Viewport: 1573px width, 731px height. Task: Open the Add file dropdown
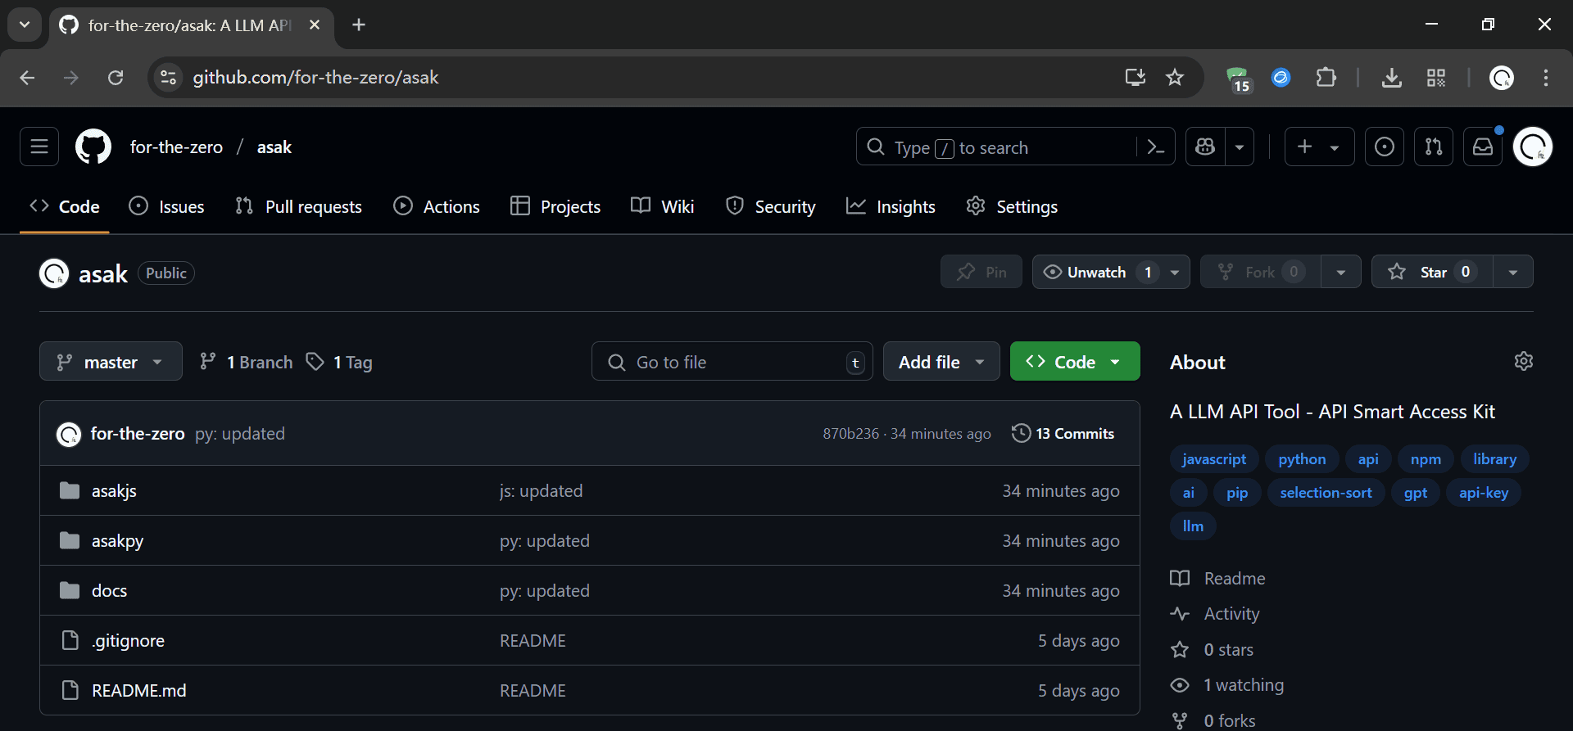941,362
